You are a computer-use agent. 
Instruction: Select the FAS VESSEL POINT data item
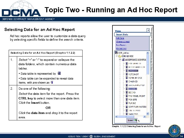click(137, 96)
